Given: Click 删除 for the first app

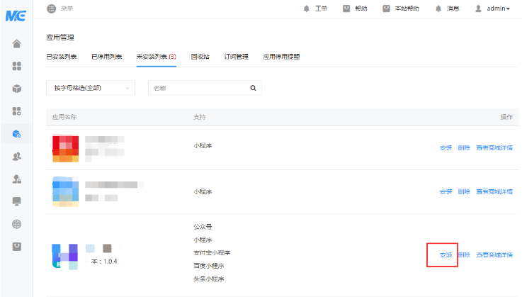Looking at the screenshot, I should [x=464, y=148].
